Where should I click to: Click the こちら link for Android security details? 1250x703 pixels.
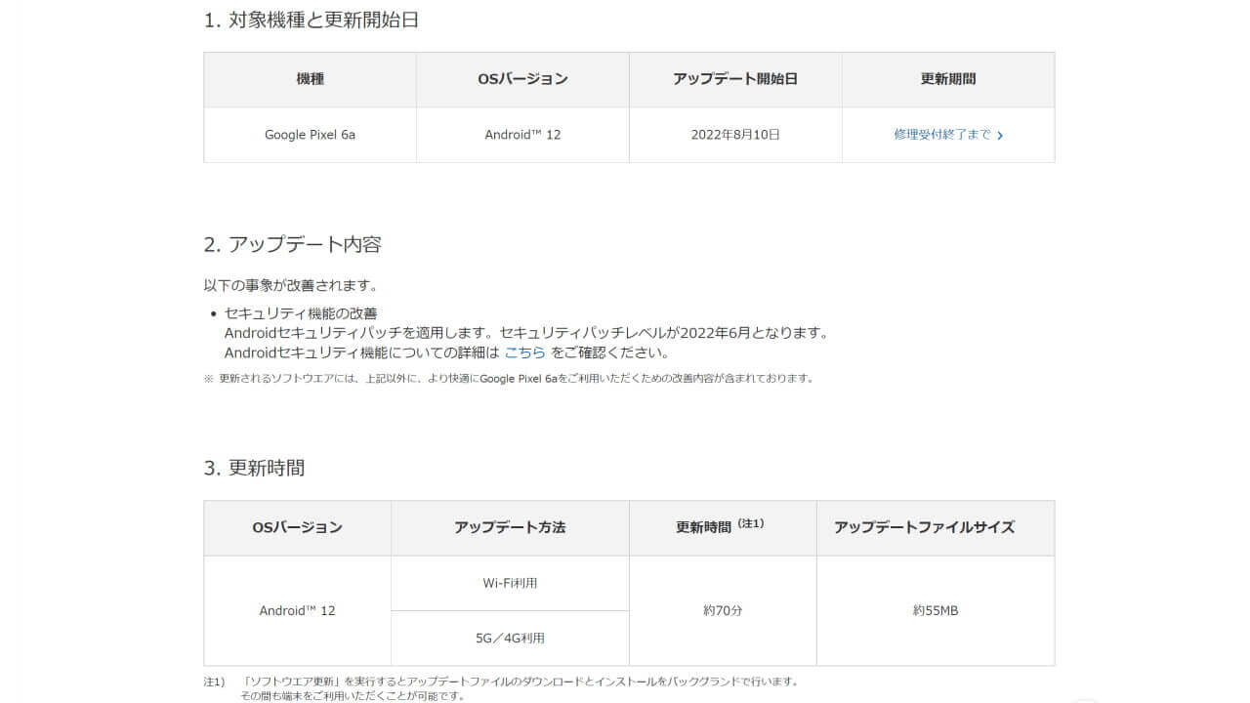524,352
